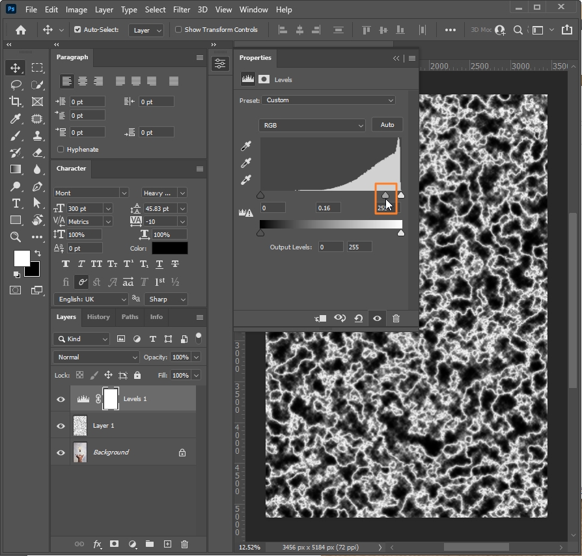The height and width of the screenshot is (556, 582).
Task: Click the Auto levels button
Action: coord(387,125)
